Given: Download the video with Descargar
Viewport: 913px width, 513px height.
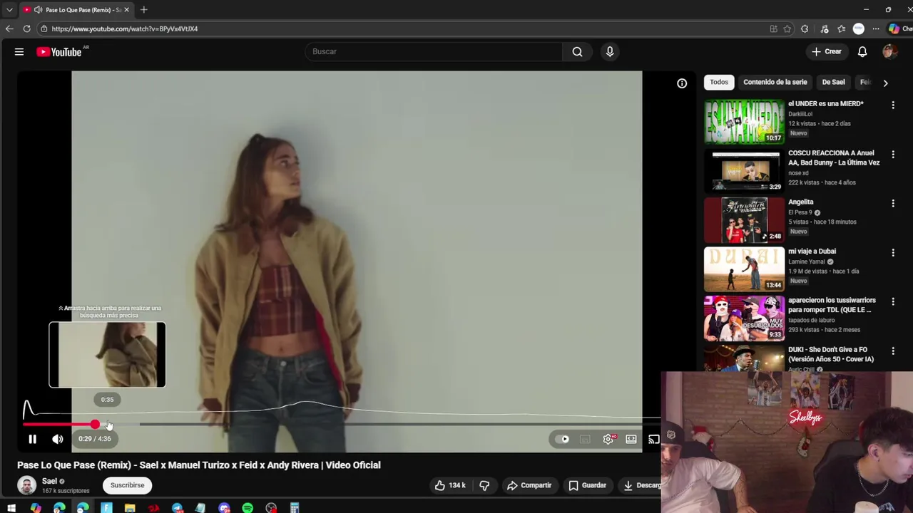Looking at the screenshot, I should click(x=641, y=485).
